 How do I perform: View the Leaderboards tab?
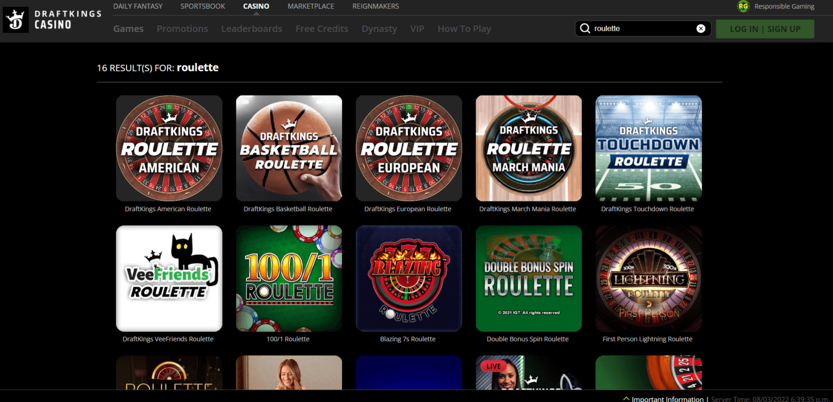tap(252, 29)
